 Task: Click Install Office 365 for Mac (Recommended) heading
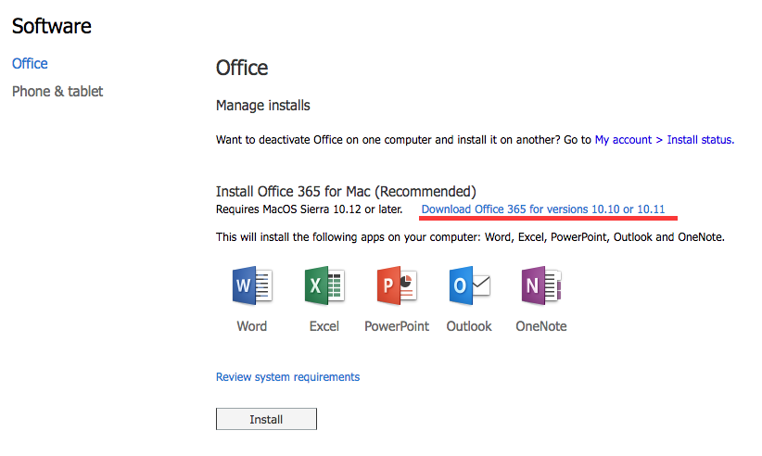click(346, 191)
